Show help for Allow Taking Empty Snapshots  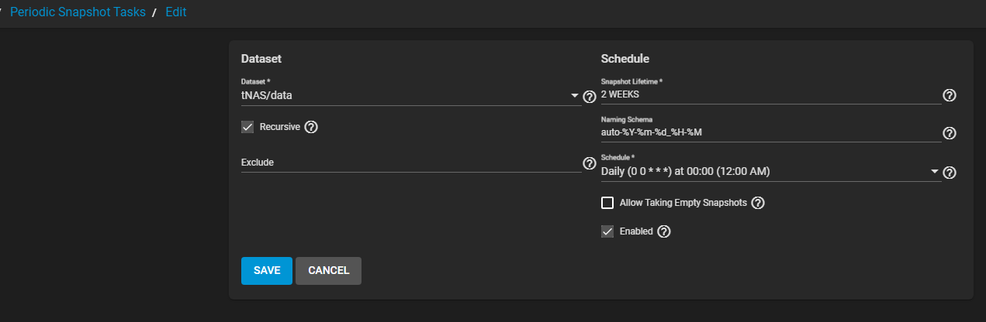[x=759, y=203]
